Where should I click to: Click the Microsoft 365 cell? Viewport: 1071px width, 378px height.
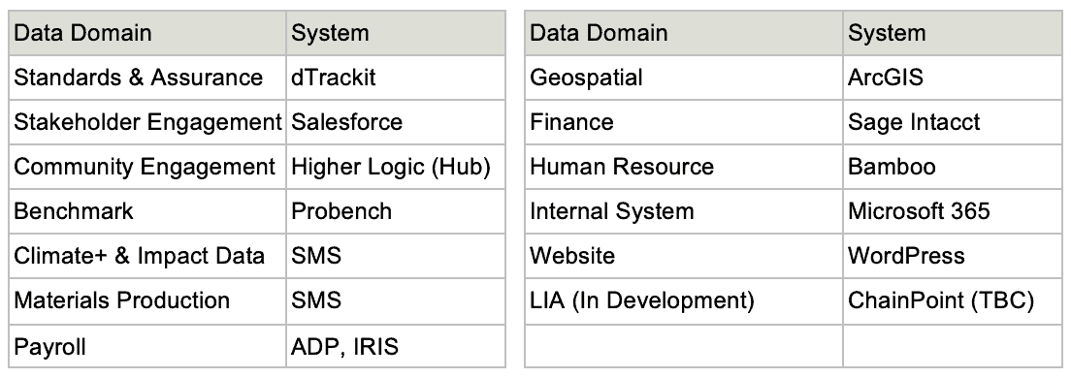click(x=952, y=211)
